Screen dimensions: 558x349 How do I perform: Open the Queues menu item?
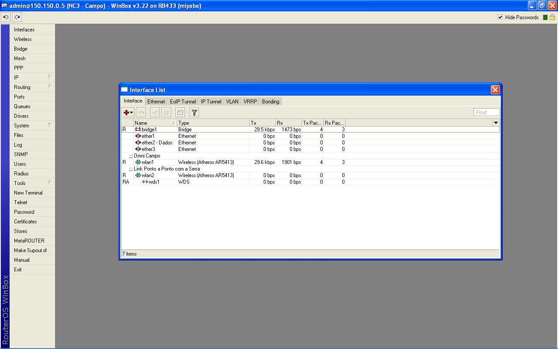(33, 106)
